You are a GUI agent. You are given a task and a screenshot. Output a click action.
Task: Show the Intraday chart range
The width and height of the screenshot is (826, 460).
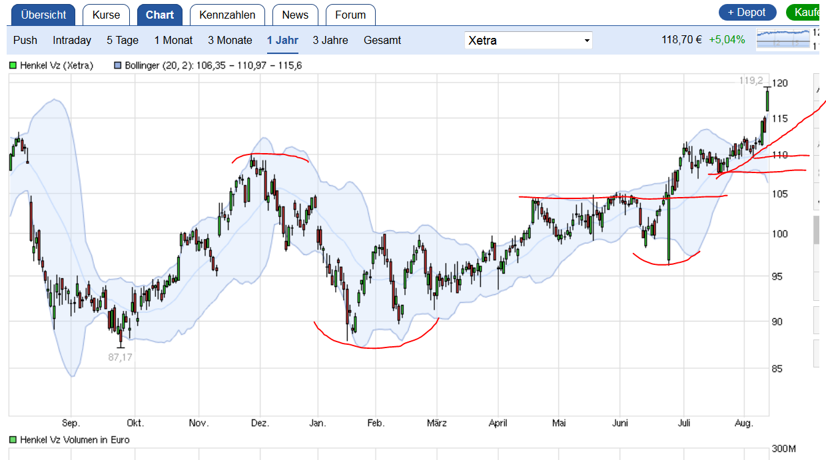[x=72, y=41]
